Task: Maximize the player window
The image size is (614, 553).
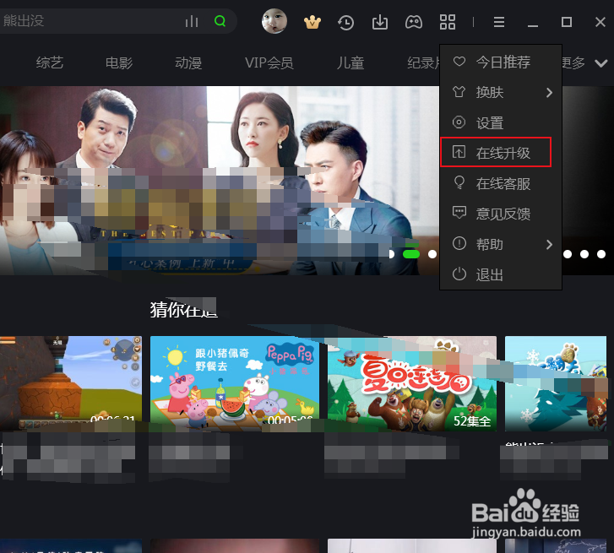Action: pyautogui.click(x=566, y=22)
